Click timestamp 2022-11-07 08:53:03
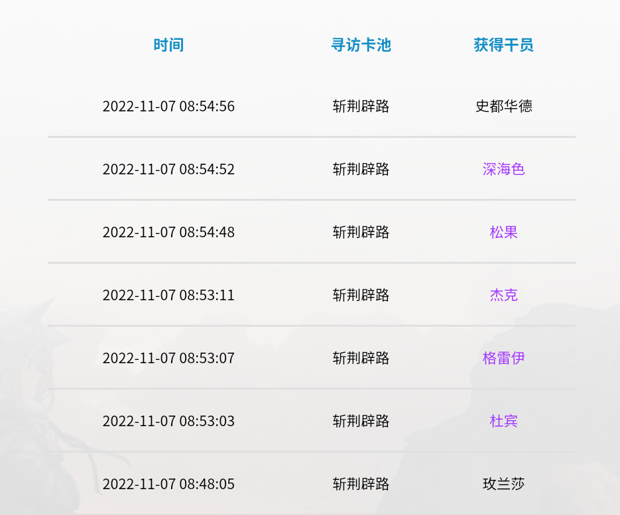This screenshot has height=515, width=620. pos(168,421)
